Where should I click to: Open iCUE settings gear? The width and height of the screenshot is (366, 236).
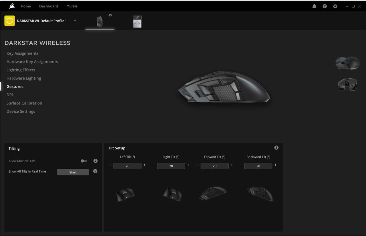(x=335, y=6)
